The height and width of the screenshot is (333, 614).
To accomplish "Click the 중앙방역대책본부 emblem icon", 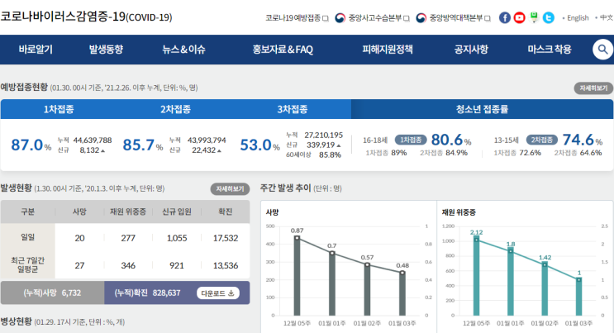I will pos(421,18).
